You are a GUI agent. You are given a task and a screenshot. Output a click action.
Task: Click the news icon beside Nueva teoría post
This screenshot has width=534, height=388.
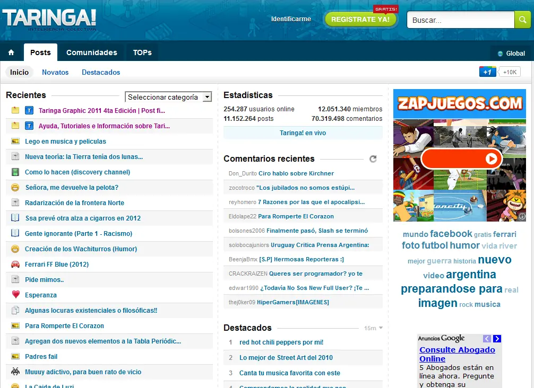tap(15, 156)
